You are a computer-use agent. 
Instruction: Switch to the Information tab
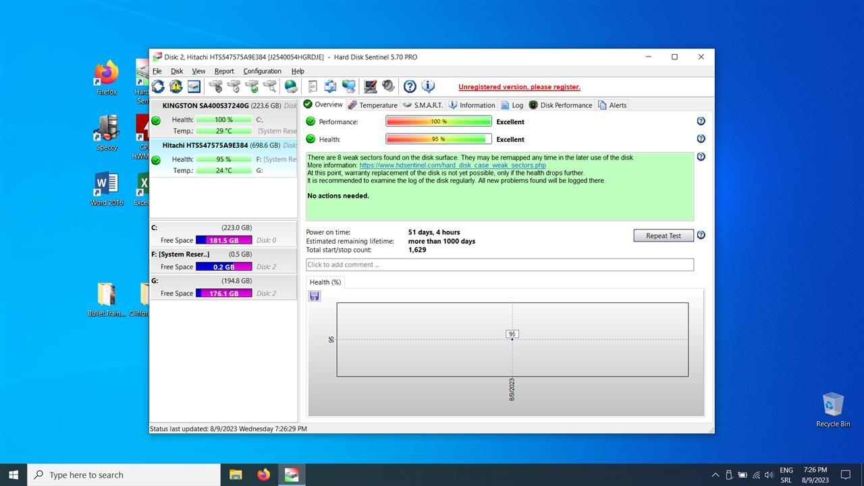click(x=472, y=105)
